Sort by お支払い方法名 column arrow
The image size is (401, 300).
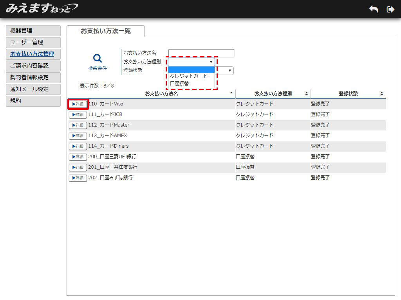(231, 93)
